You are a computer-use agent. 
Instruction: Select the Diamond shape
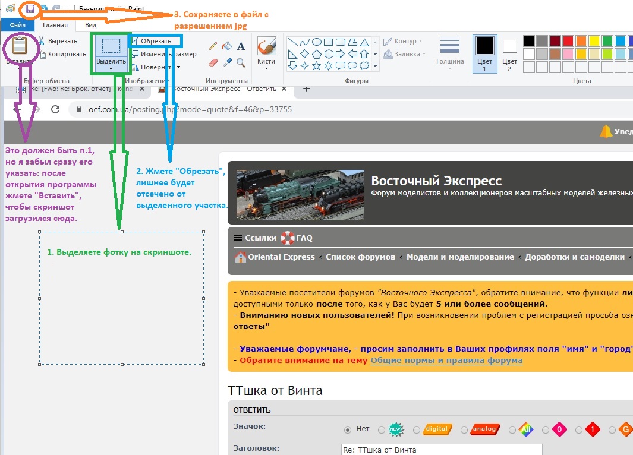305,53
